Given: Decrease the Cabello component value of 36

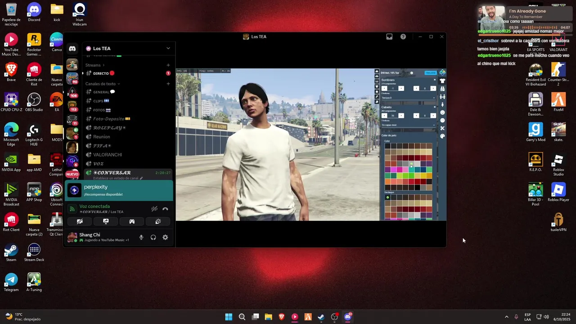Looking at the screenshot, I should click(384, 116).
